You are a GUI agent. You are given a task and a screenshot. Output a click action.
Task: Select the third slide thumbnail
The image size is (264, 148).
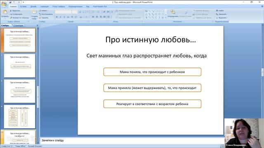[19, 91]
